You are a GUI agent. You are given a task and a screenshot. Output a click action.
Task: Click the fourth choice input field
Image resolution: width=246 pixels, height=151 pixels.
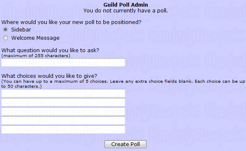tap(63, 120)
